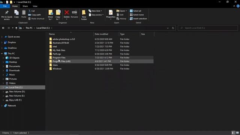
Task: Click Paste shortcut in ribbon
Action: coord(36,19)
